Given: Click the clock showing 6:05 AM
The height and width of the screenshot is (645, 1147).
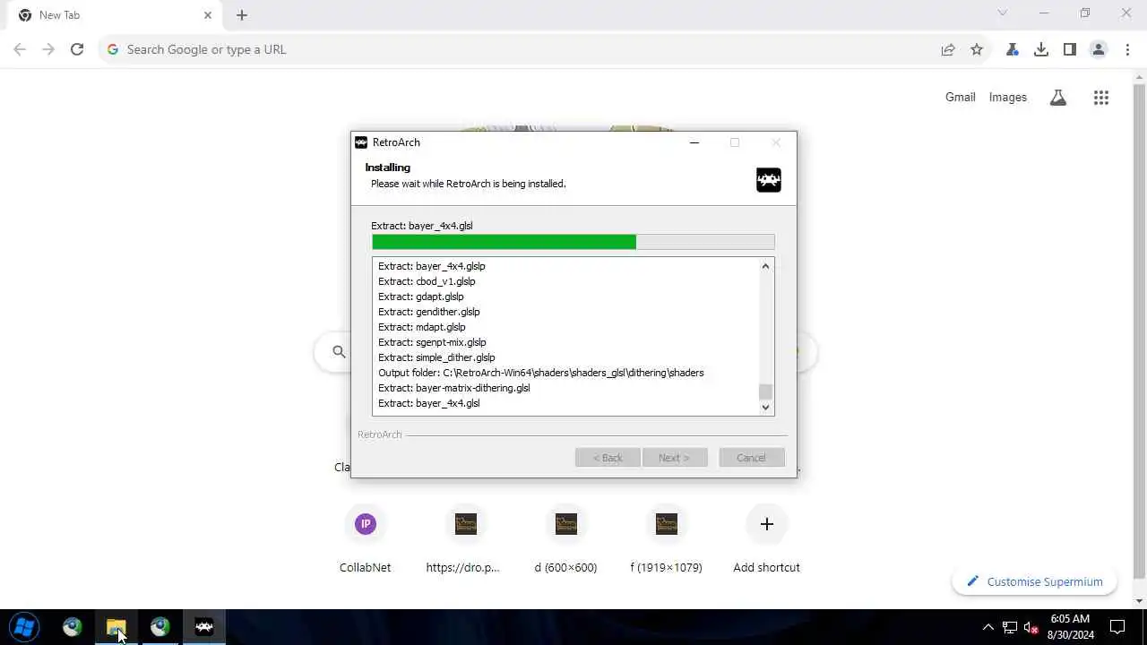Looking at the screenshot, I should pos(1070,619).
